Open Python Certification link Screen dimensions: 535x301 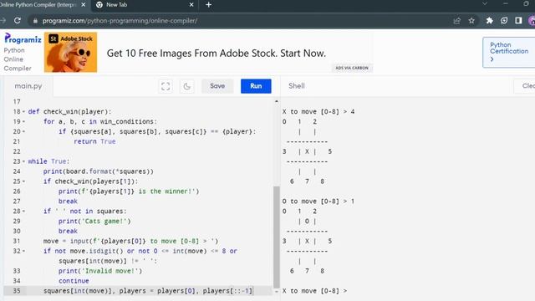pos(509,52)
